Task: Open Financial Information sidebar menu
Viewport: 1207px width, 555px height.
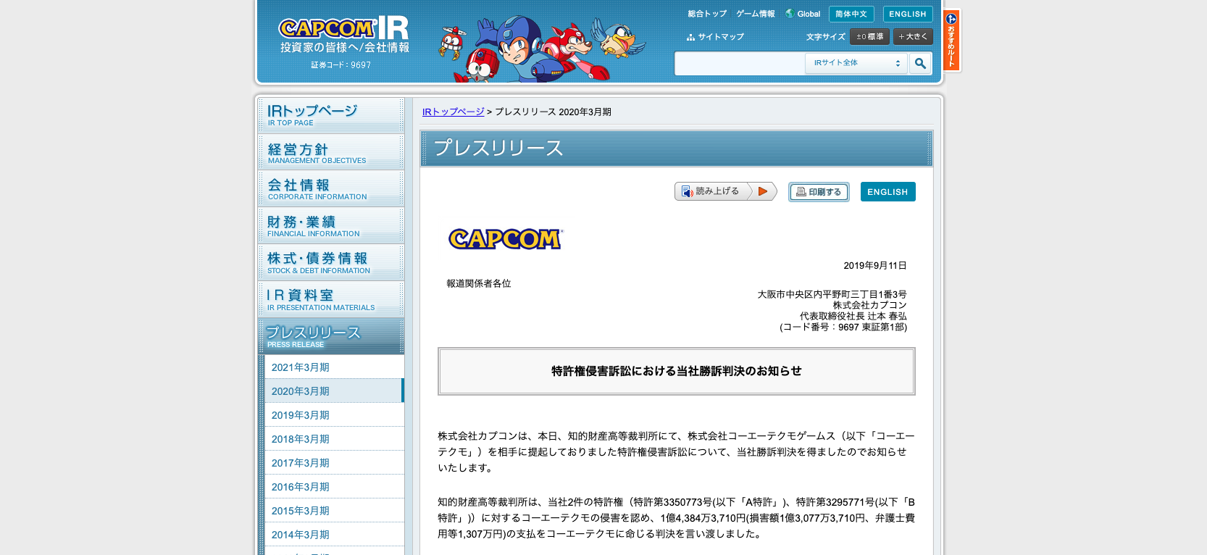Action: click(331, 226)
